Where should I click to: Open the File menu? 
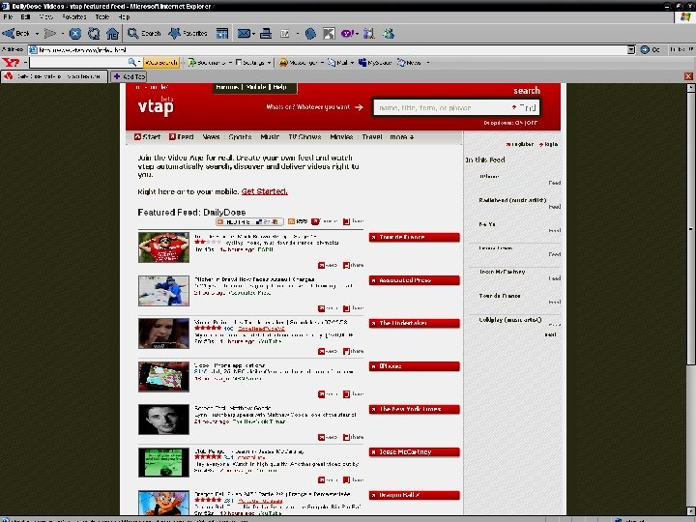point(8,16)
